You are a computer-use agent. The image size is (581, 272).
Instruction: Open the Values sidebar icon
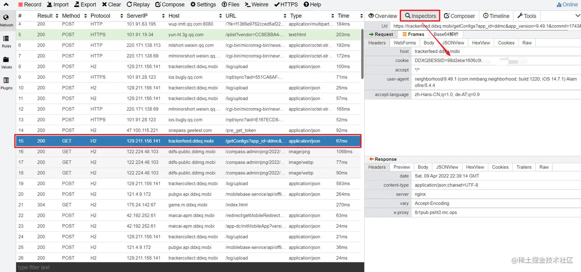(6, 63)
